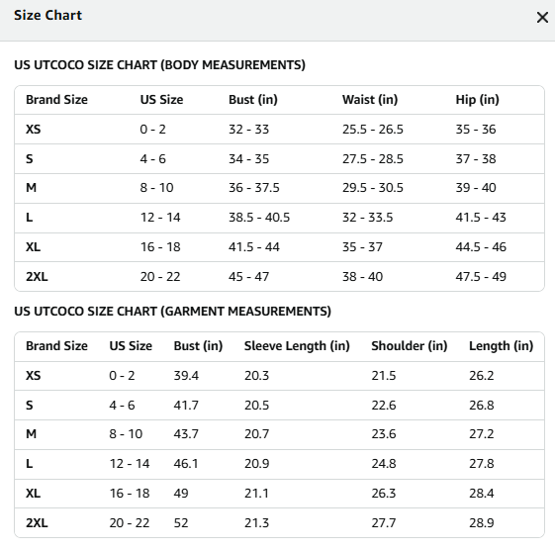Click the Length (in) column header
555x550 pixels.
coord(501,346)
